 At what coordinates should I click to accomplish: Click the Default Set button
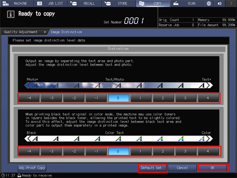pyautogui.click(x=151, y=168)
